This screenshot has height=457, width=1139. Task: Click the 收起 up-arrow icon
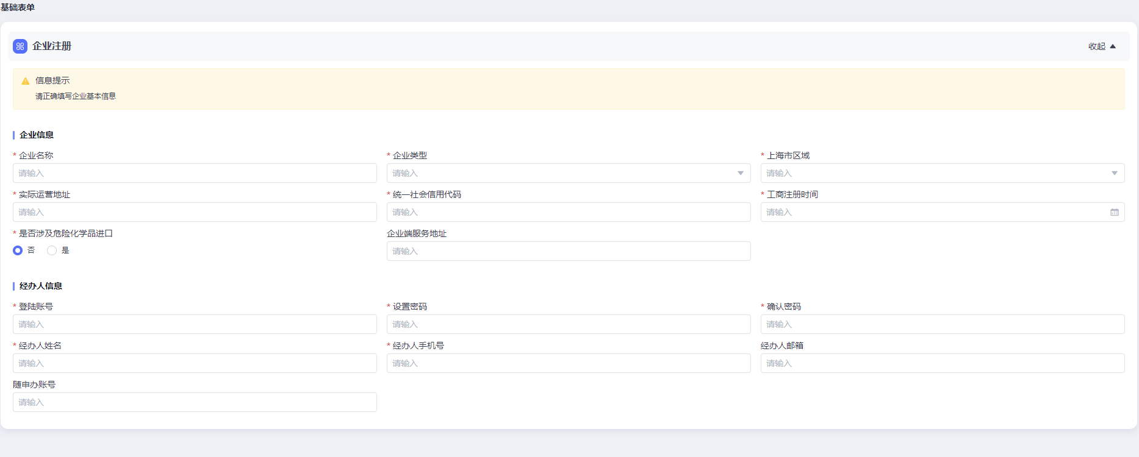click(x=1113, y=46)
